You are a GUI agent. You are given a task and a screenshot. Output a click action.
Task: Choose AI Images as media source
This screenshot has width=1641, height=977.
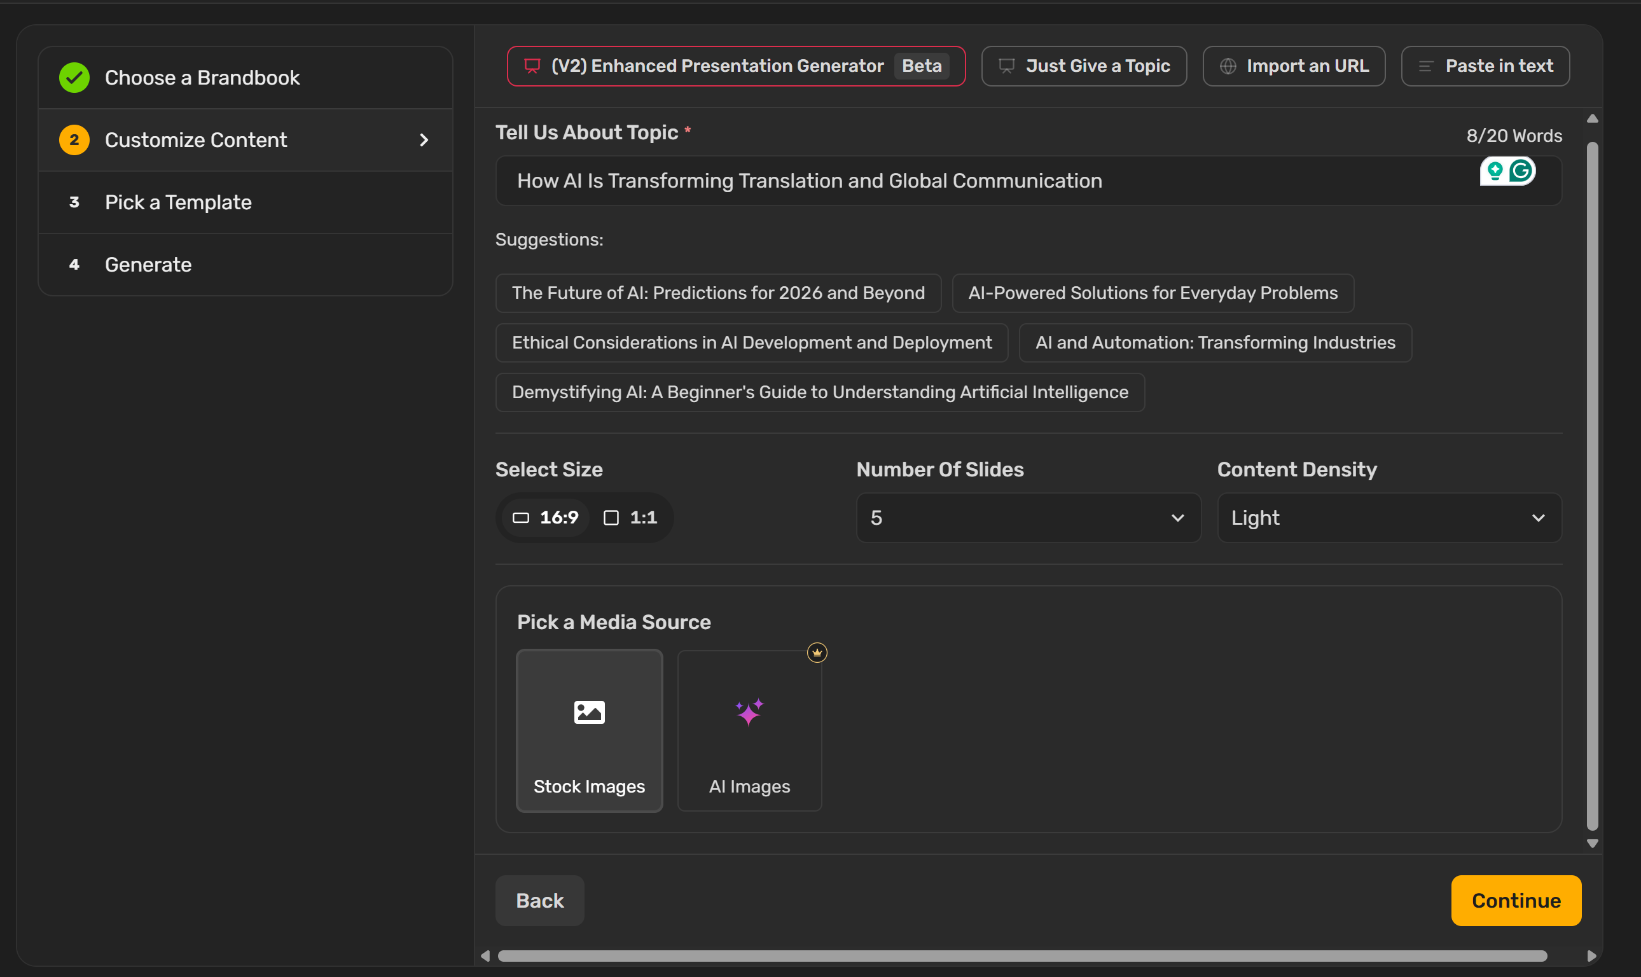[x=749, y=731]
